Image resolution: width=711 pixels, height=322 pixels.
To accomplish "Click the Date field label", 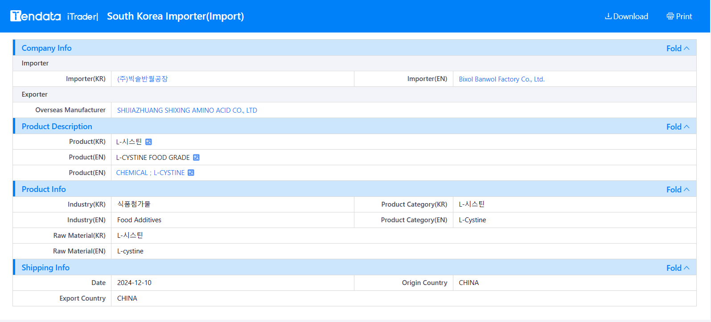I will [99, 283].
